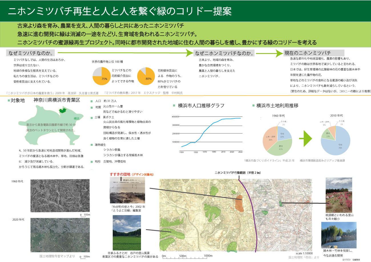Select the pink peach blossom 桃源郷 photo

click(x=338, y=195)
